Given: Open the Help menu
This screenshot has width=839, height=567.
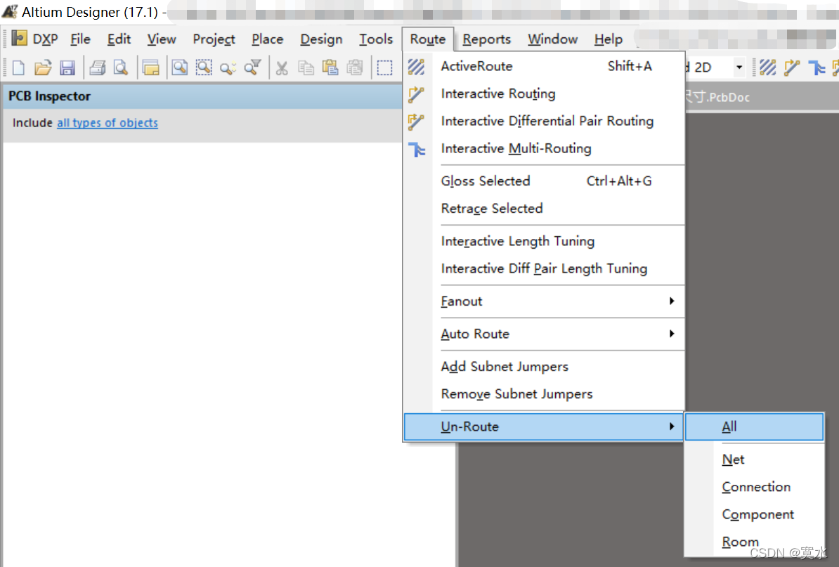Looking at the screenshot, I should (x=609, y=39).
